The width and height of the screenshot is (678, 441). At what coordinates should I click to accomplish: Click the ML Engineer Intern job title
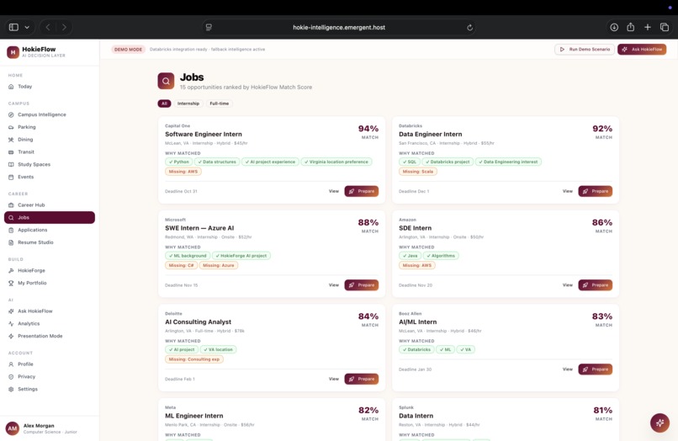point(194,416)
